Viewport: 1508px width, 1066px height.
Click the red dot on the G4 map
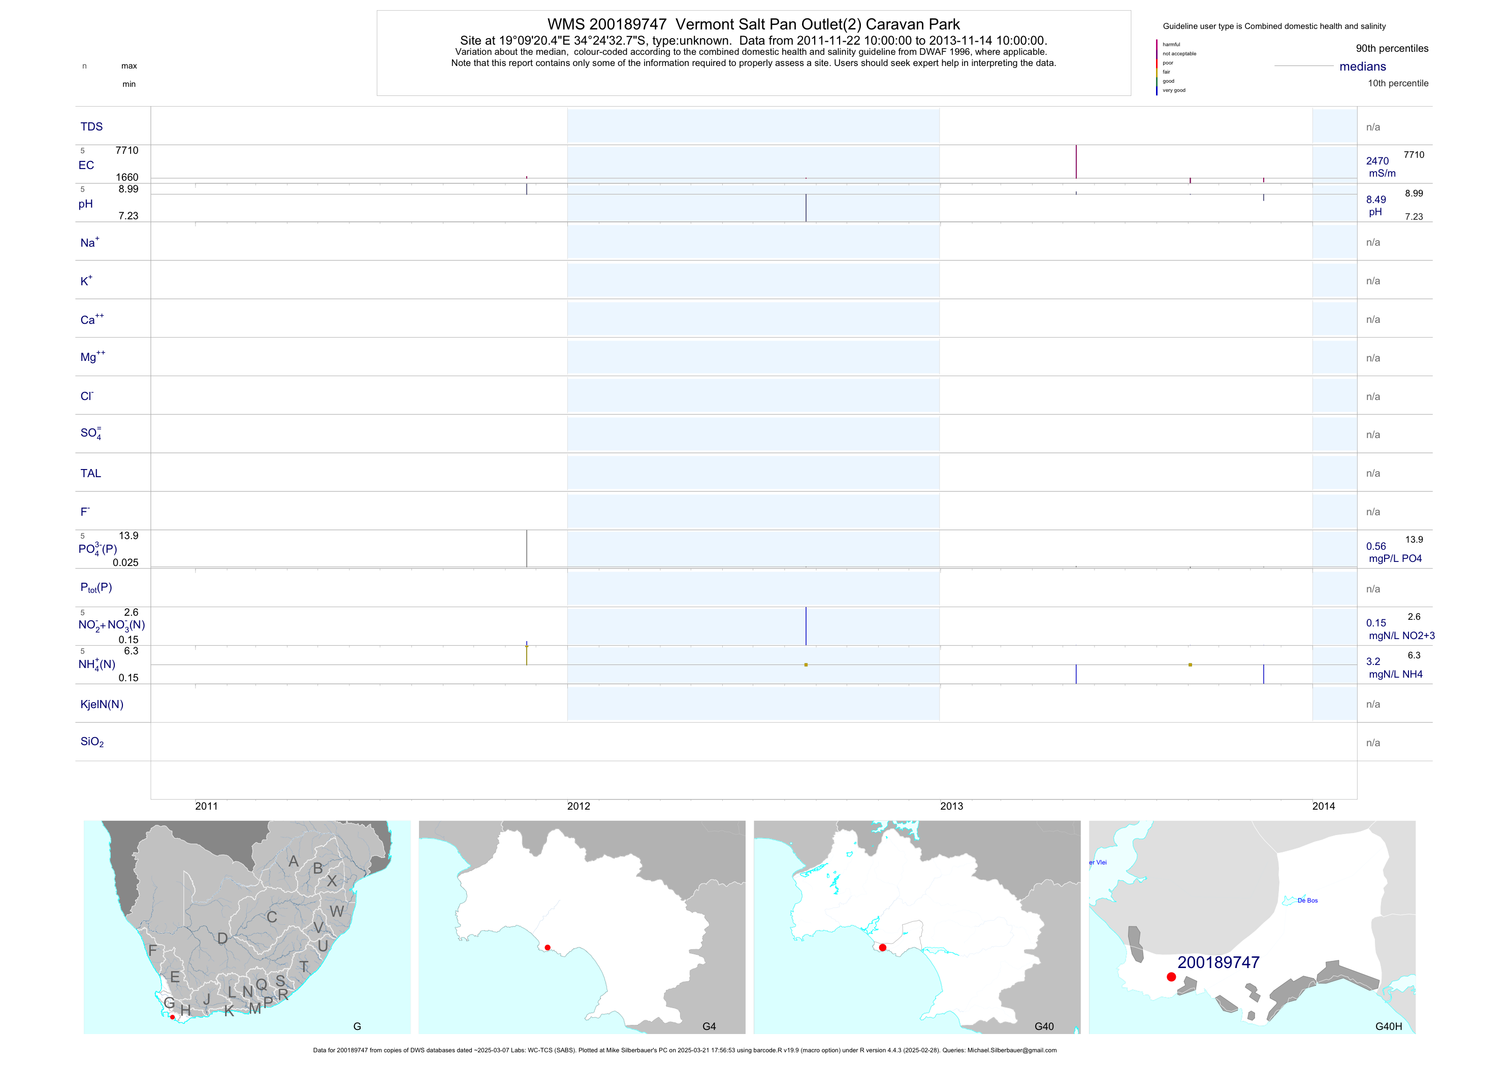[548, 947]
